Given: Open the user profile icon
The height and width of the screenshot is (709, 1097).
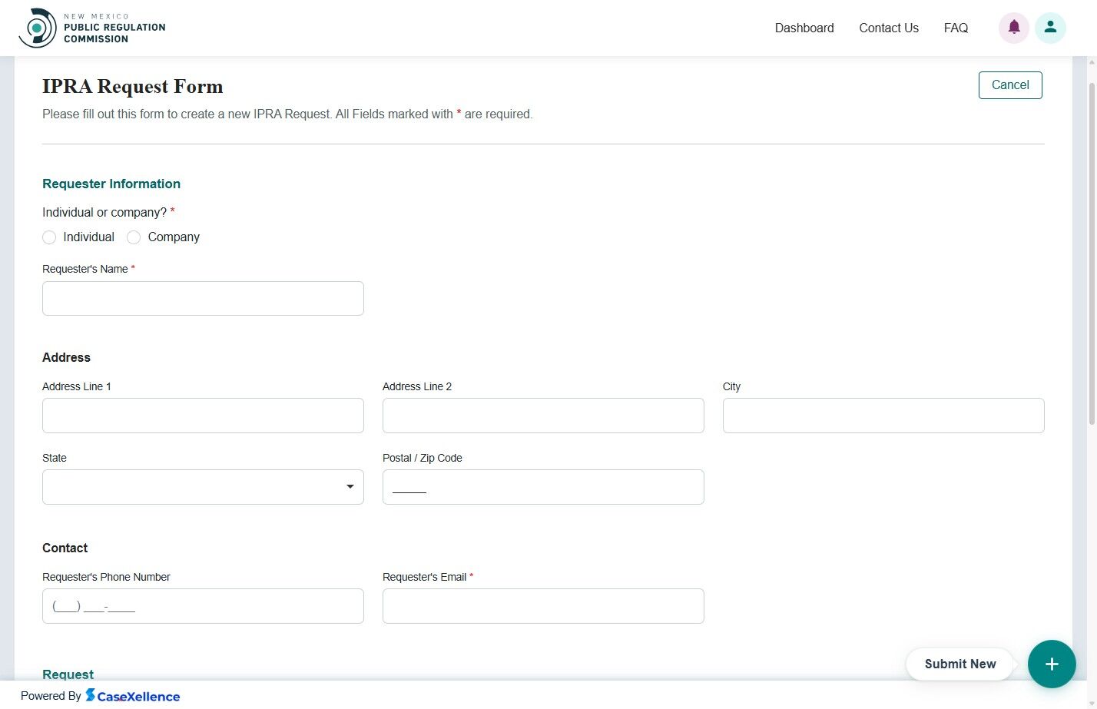Looking at the screenshot, I should tap(1050, 27).
